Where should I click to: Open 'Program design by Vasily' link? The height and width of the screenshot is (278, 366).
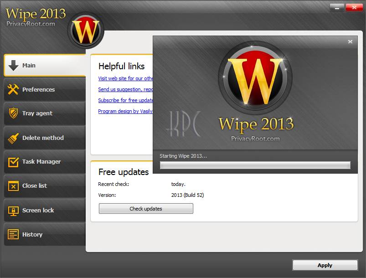pos(125,111)
